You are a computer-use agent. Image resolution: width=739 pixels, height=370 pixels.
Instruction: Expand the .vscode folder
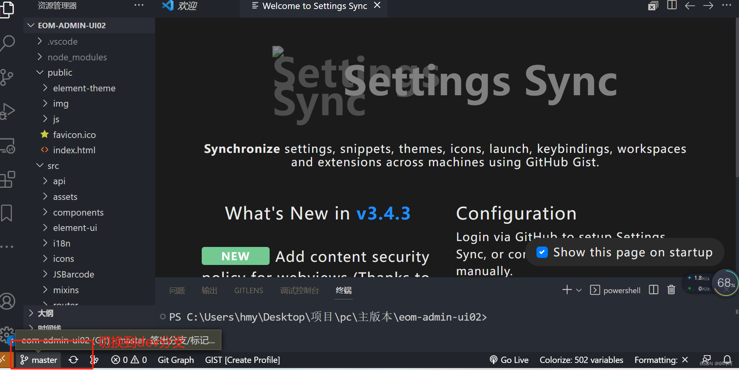[x=89, y=42]
